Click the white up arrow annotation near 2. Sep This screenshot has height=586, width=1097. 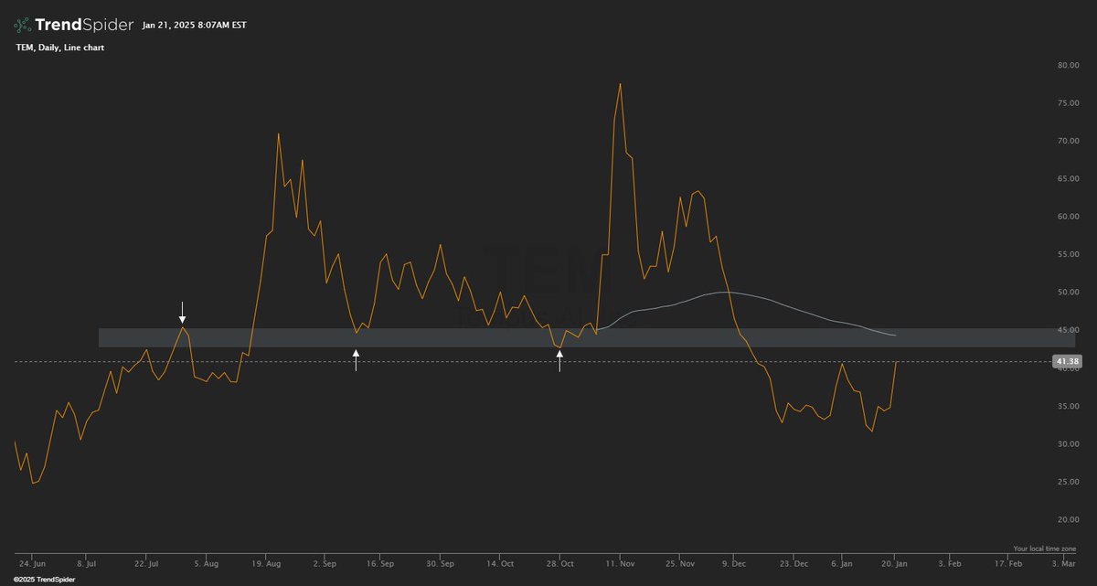[x=357, y=362]
